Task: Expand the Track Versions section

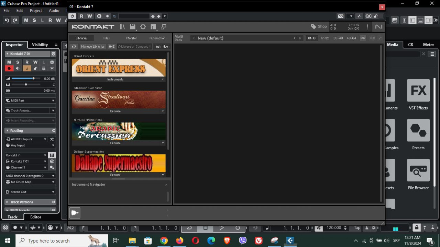Action: pyautogui.click(x=7, y=202)
